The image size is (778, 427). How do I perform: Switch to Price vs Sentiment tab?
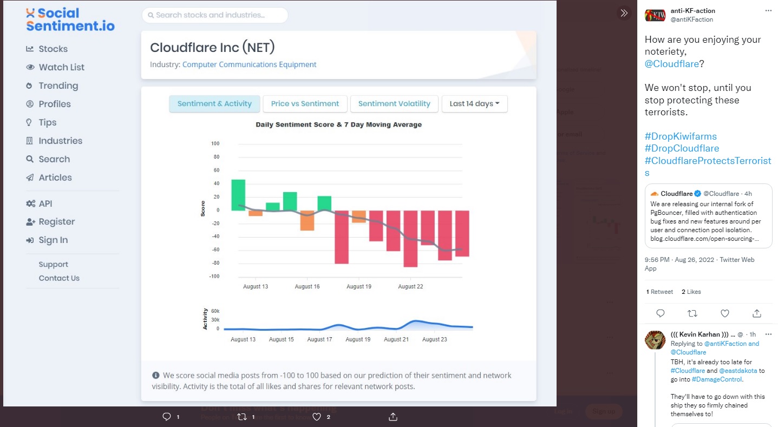[305, 104]
